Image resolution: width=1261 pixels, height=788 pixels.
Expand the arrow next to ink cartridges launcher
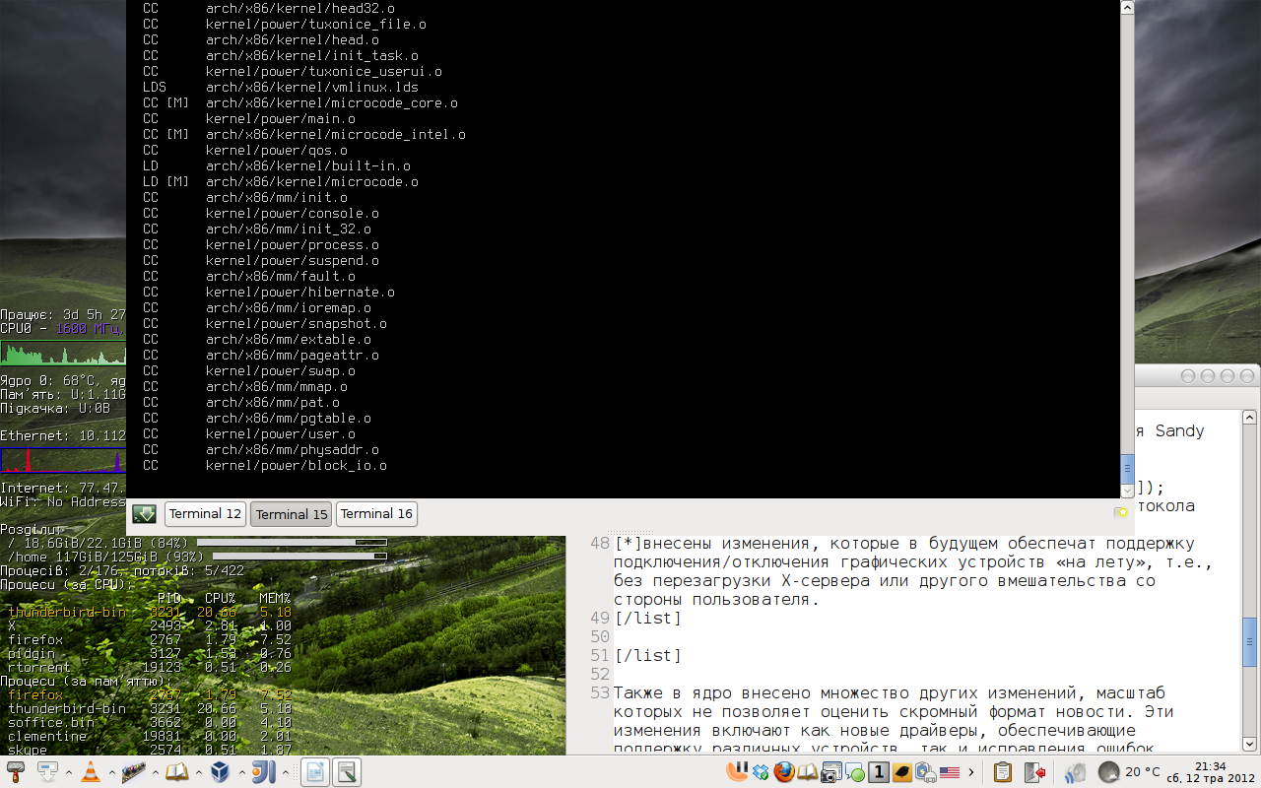click(154, 772)
